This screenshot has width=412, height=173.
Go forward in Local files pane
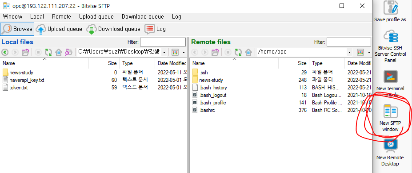[15, 52]
